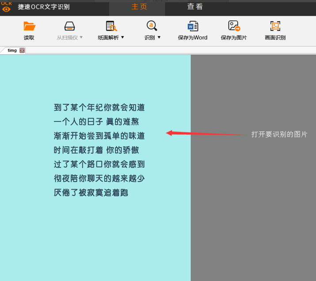316x281 pixels.
Task: Click the 从扫描仪 scanner icon
Action: [x=69, y=26]
